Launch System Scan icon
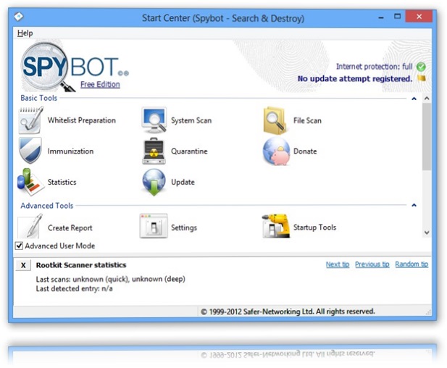The width and height of the screenshot is (447, 368). click(154, 120)
